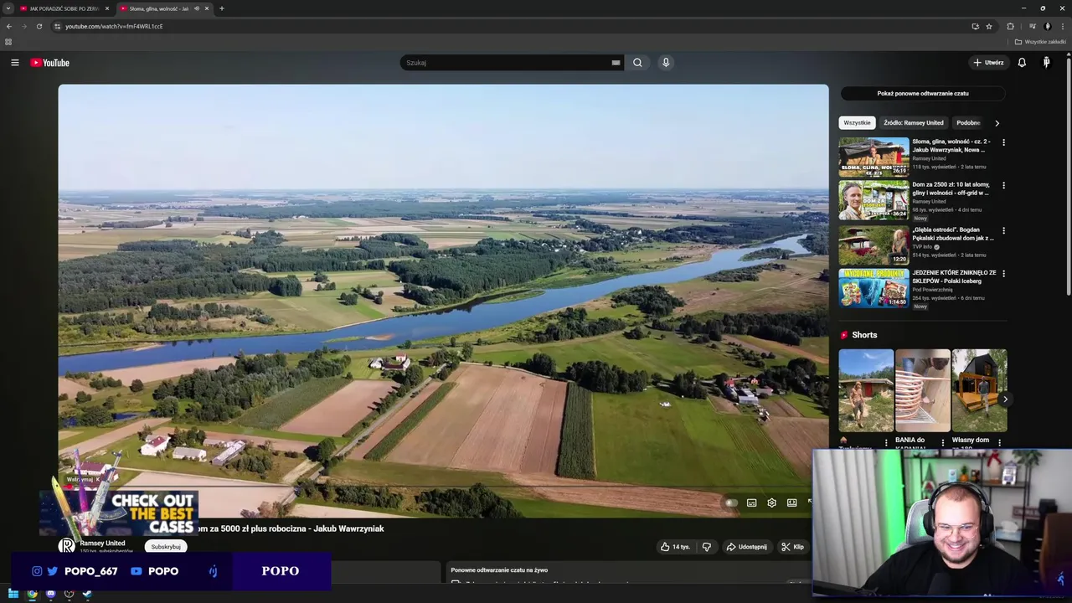Switch the player to theater mode
Image resolution: width=1072 pixels, height=603 pixels.
[791, 502]
